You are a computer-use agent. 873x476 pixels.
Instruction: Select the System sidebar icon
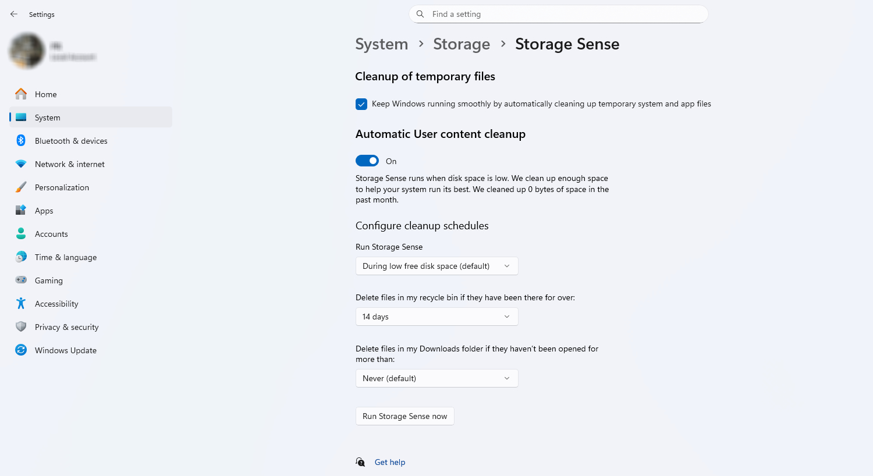point(20,117)
